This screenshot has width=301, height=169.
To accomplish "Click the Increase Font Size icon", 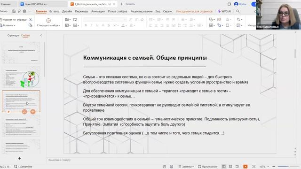I will pos(131,20).
